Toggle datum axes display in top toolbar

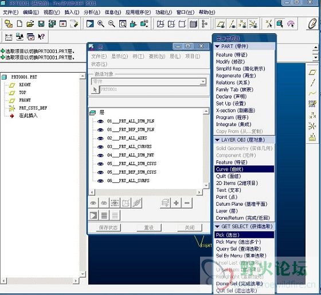point(232,24)
